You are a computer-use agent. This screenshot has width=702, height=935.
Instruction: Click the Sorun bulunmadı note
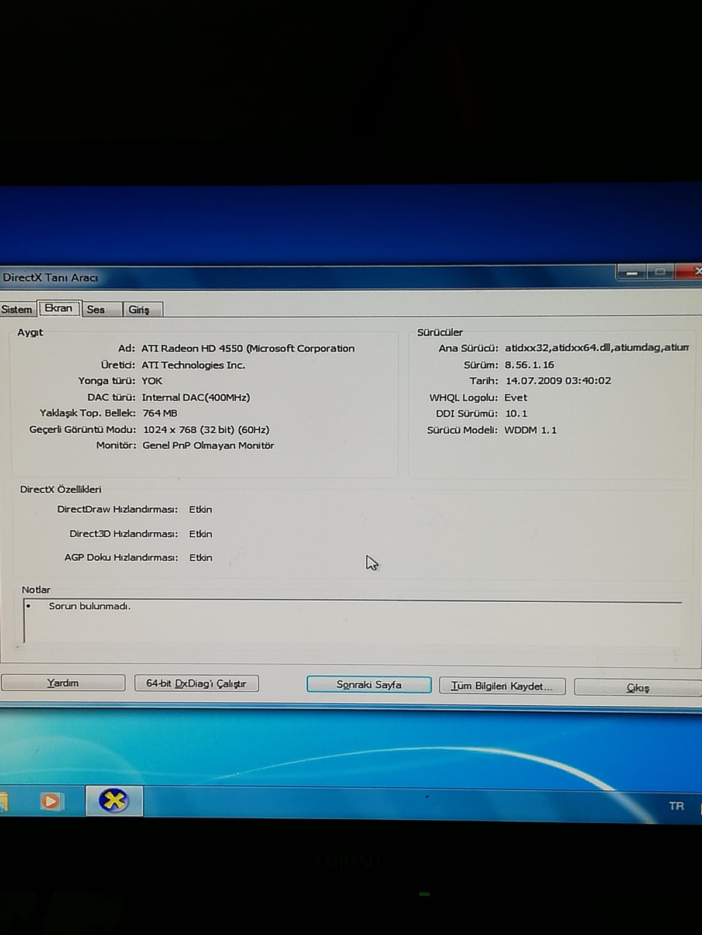point(90,606)
